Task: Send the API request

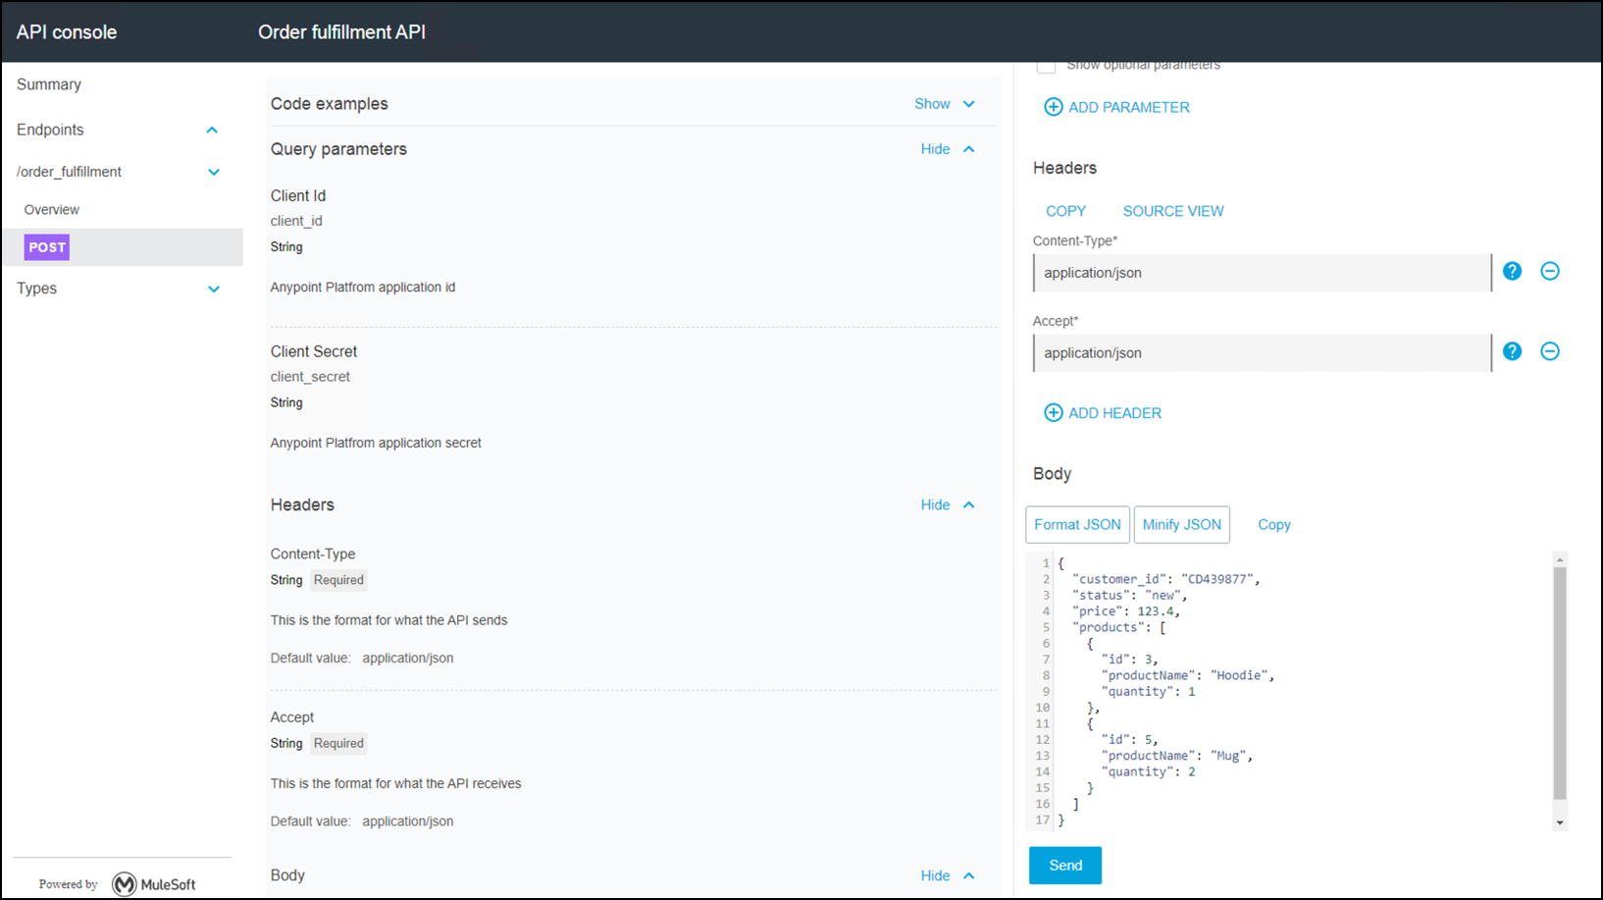Action: [x=1065, y=866]
